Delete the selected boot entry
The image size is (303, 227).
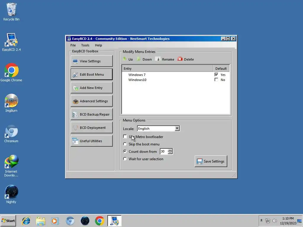coord(186,59)
